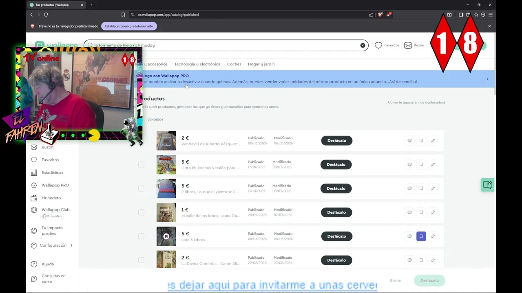
Task: Mark Lote 5 Libros as sold
Action: 409,236
